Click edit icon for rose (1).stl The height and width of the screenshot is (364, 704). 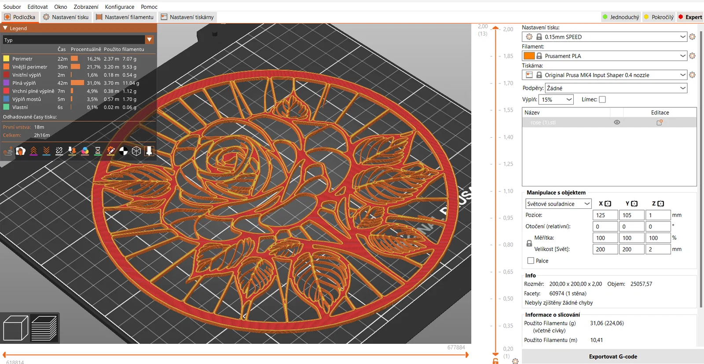tap(660, 123)
